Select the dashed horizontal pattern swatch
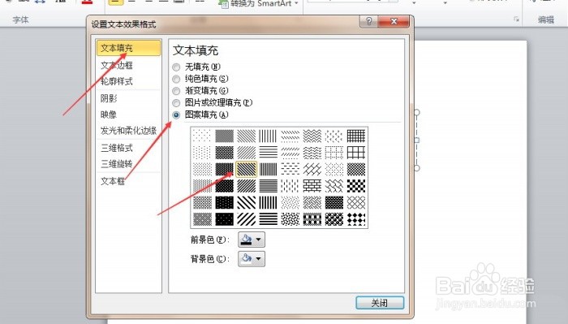The width and height of the screenshot is (568, 324). tap(290, 169)
